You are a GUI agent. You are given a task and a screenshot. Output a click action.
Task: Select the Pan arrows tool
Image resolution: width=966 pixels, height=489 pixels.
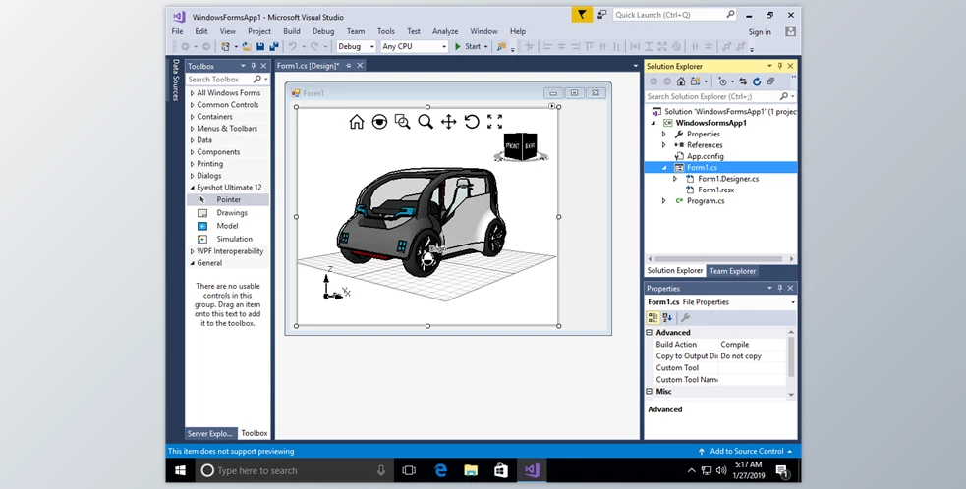coord(448,122)
